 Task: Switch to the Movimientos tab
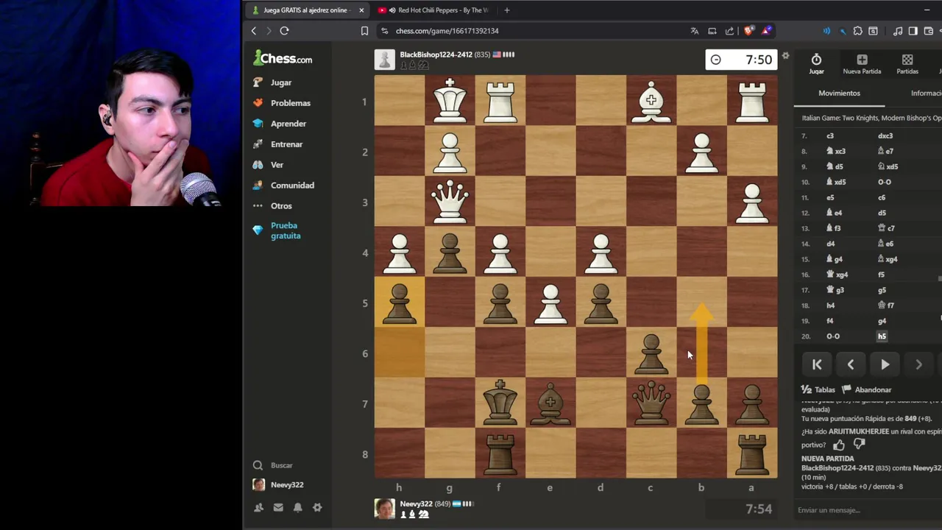[x=839, y=93]
